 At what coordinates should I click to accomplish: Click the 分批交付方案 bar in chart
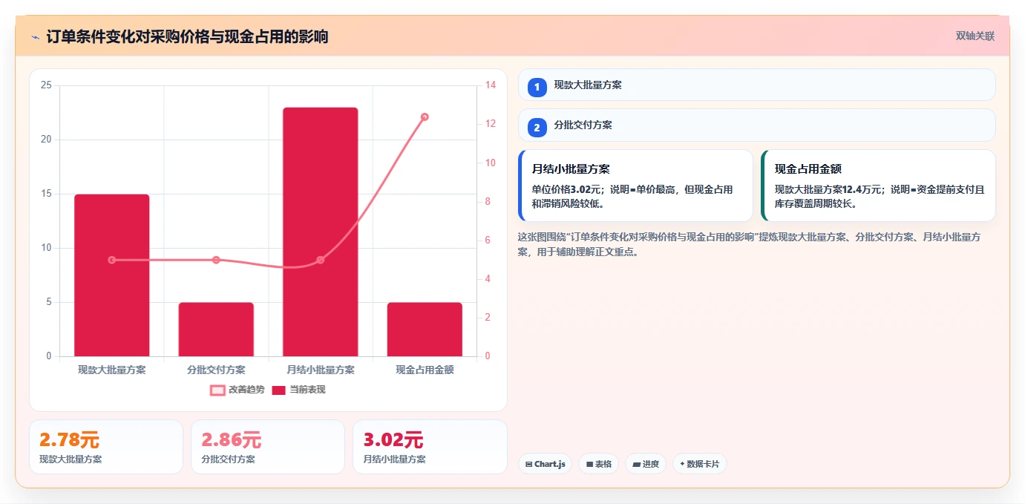(216, 330)
